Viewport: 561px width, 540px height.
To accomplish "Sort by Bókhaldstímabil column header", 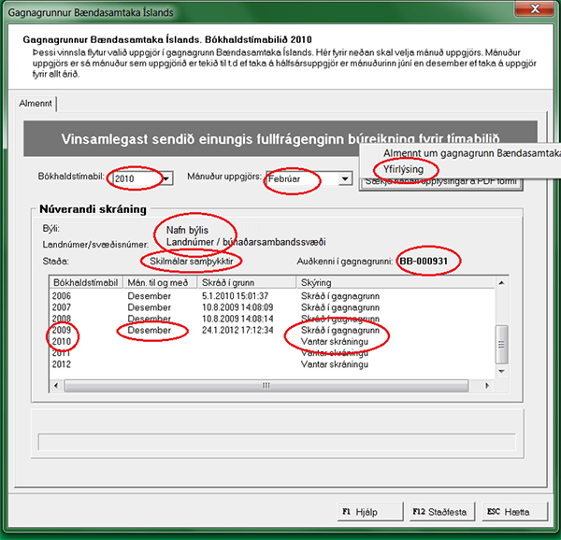I will [86, 282].
